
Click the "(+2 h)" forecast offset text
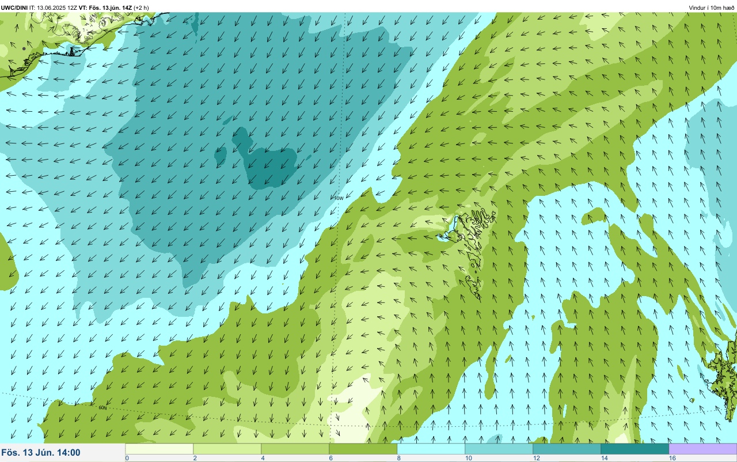[142, 7]
